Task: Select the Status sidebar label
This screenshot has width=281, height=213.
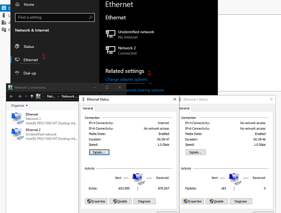Action: click(29, 47)
